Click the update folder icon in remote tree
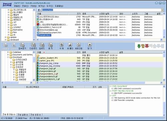 click(x=8, y=37)
